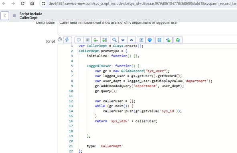This screenshot has height=153, width=237.
Task: Click the 'Description' field label
Action: [46, 23]
